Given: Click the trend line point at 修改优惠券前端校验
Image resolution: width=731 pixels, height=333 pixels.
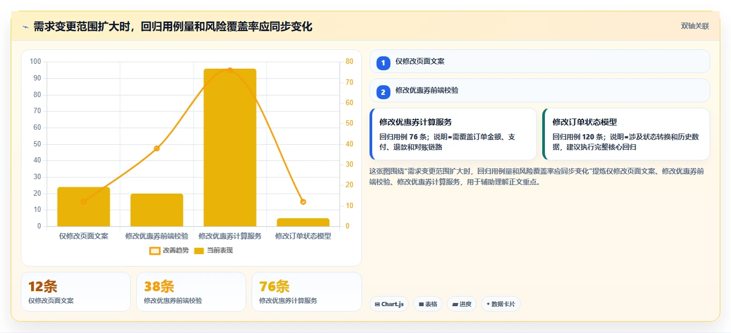Looking at the screenshot, I should point(157,148).
